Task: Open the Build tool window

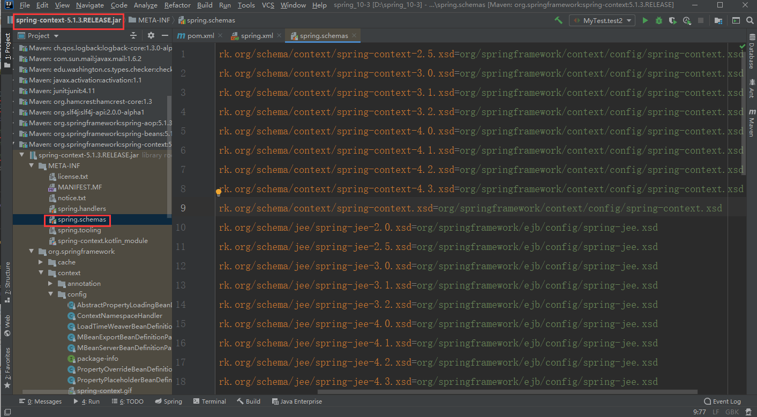Action: (x=249, y=401)
